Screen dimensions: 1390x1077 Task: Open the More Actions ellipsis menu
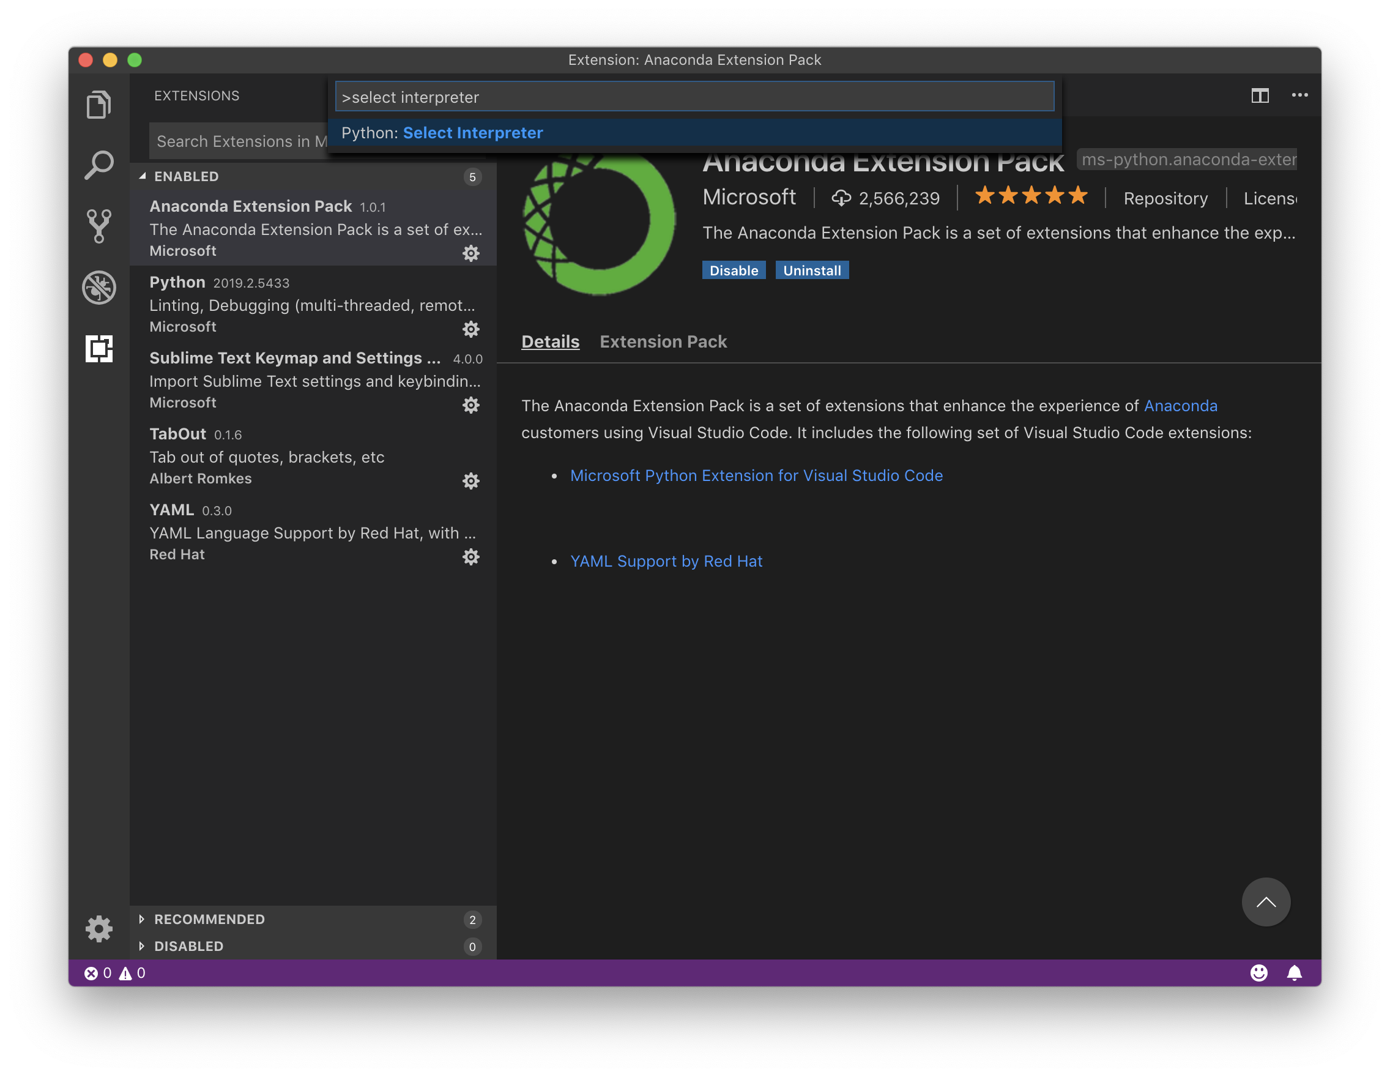tap(1299, 95)
